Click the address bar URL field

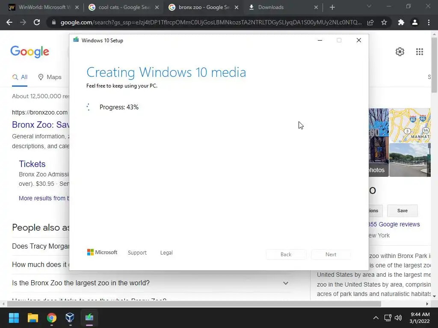click(211, 22)
